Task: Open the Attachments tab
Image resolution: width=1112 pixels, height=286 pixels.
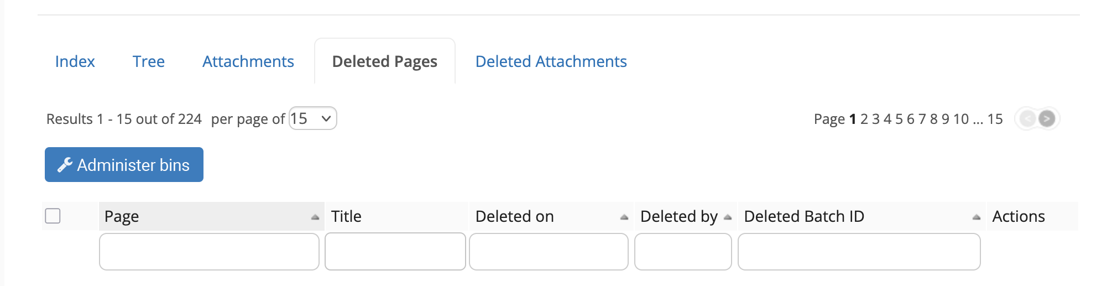Action: [x=248, y=61]
